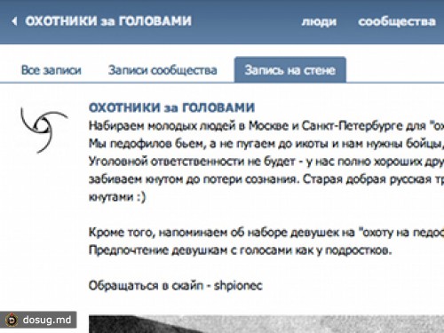Screen dimensions: 444x333
Task: Click the line starting Предпочтение девушкам
Action: coord(241,250)
